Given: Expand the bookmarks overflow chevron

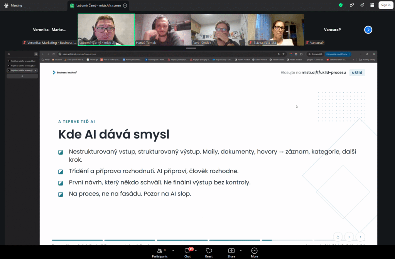Looking at the screenshot, I should [x=353, y=60].
